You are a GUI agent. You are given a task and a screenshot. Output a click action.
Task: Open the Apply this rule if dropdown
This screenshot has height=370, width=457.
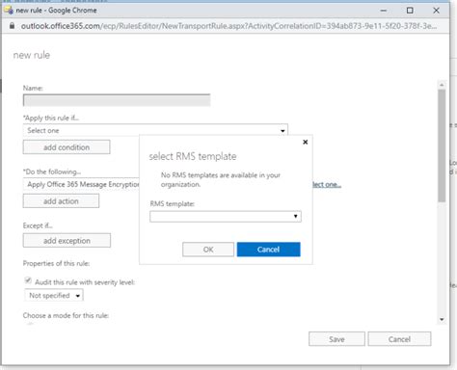point(155,130)
